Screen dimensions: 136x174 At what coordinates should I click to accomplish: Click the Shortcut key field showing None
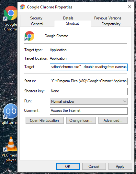click(x=89, y=91)
